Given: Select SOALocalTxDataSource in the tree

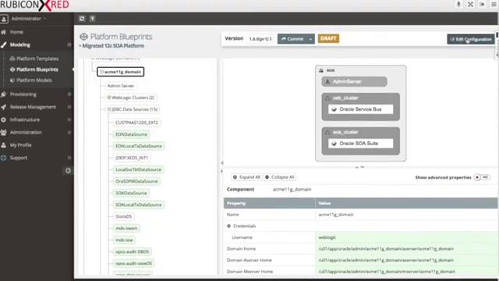Looking at the screenshot, I should tap(139, 205).
